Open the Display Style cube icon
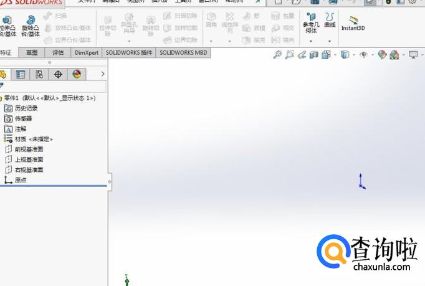The image size is (425, 286). pyautogui.click(x=345, y=54)
